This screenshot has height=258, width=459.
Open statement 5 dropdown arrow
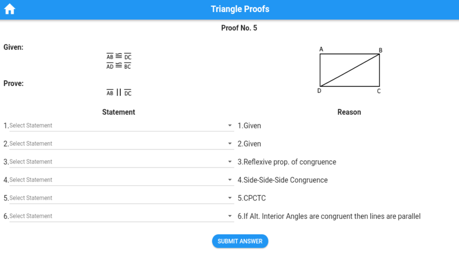230,198
